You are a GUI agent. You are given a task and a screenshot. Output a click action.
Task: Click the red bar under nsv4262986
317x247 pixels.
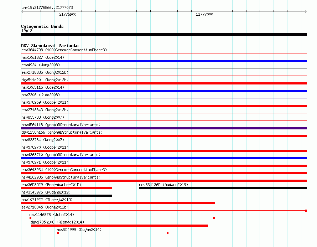164,181
